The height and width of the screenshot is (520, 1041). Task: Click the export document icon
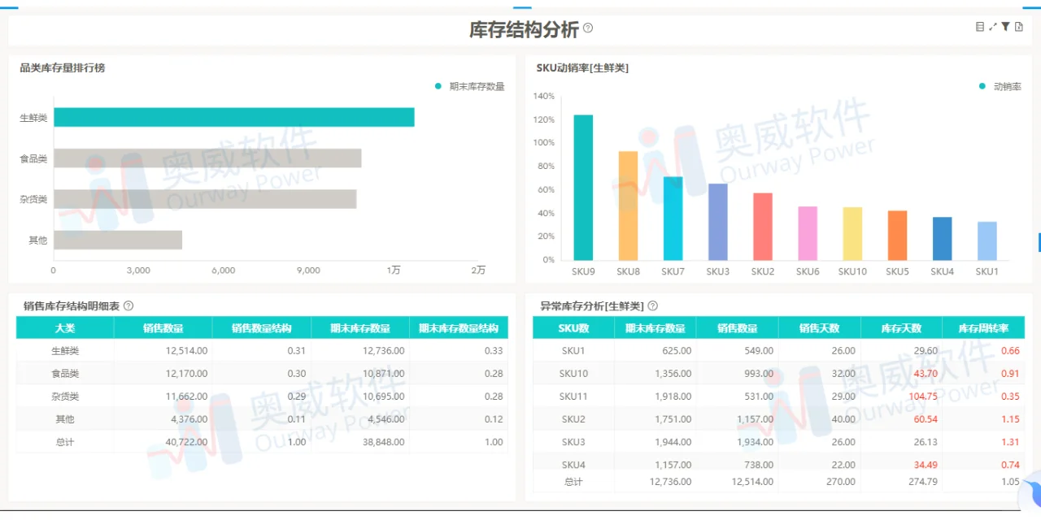(x=1019, y=26)
